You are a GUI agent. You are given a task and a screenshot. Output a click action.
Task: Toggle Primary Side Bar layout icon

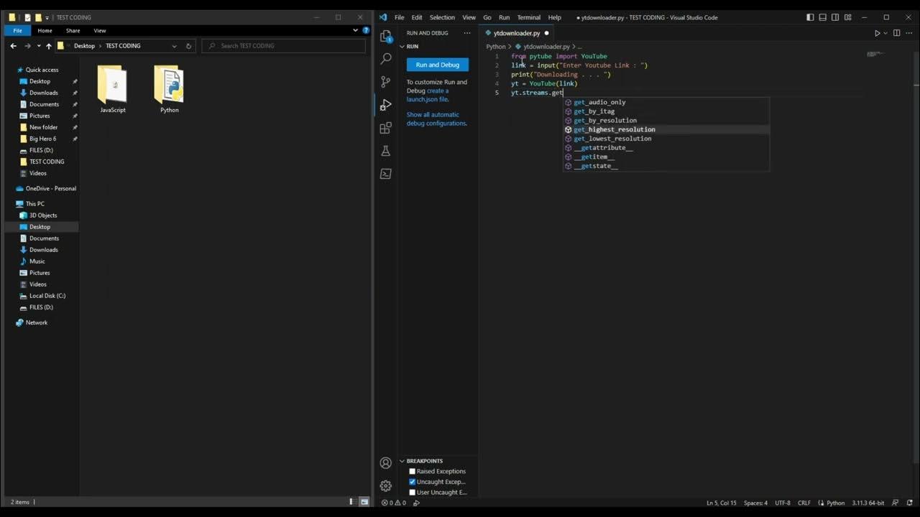tap(810, 17)
